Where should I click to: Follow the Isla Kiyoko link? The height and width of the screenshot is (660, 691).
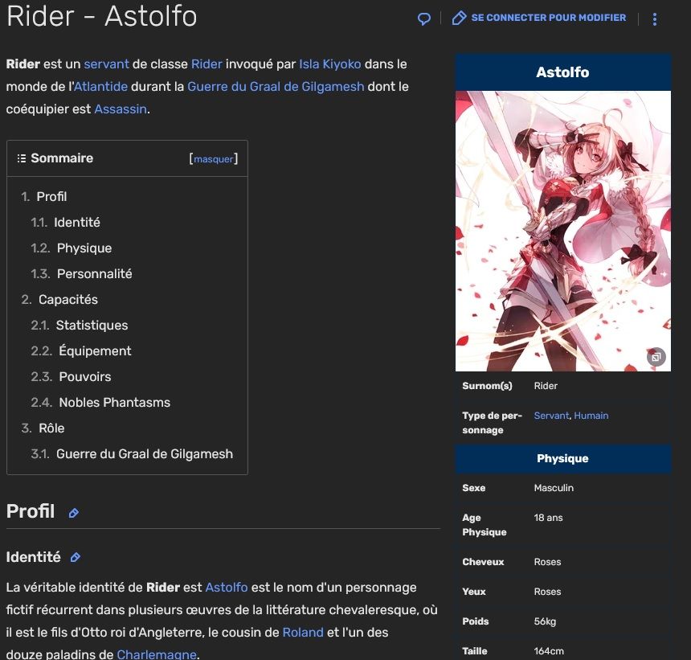coord(329,64)
